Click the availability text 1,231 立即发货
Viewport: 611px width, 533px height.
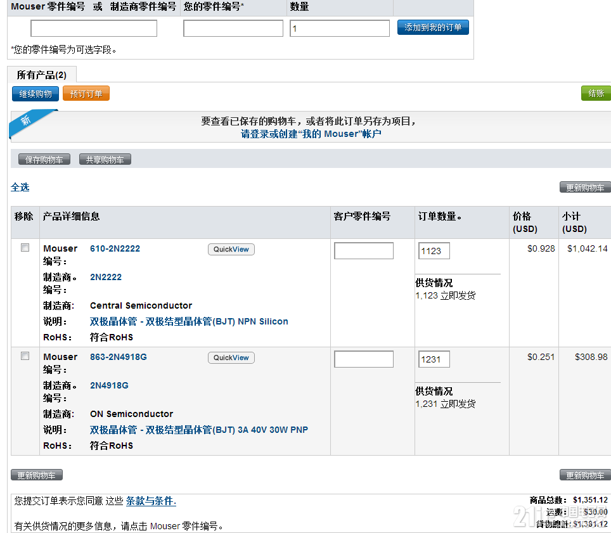pyautogui.click(x=446, y=404)
